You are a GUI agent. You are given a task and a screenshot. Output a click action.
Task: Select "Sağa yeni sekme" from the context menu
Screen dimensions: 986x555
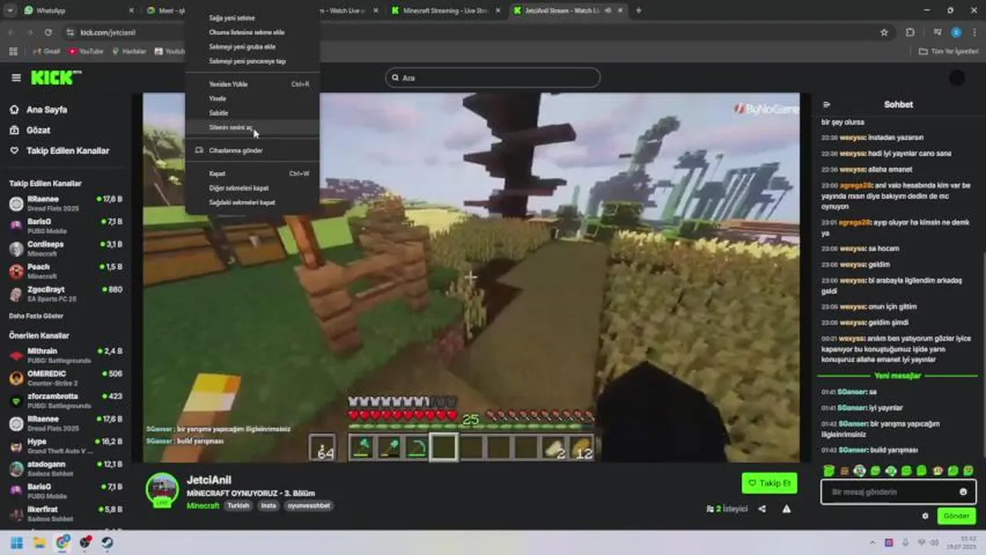point(252,18)
